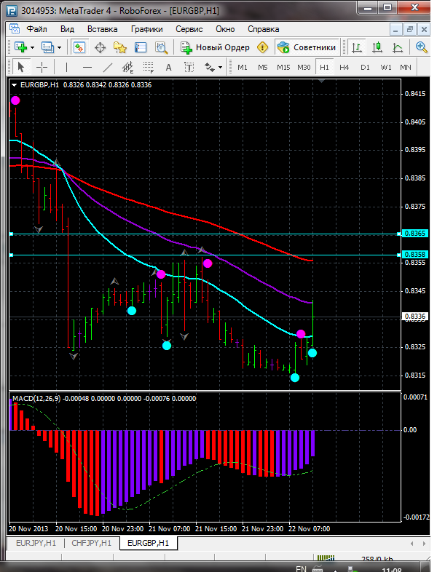Click the menu bar document icon

pos(15,29)
